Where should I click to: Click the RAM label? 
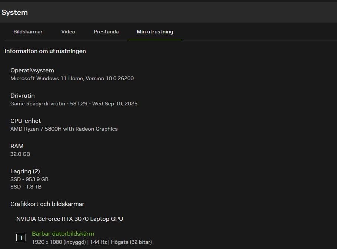pos(17,146)
